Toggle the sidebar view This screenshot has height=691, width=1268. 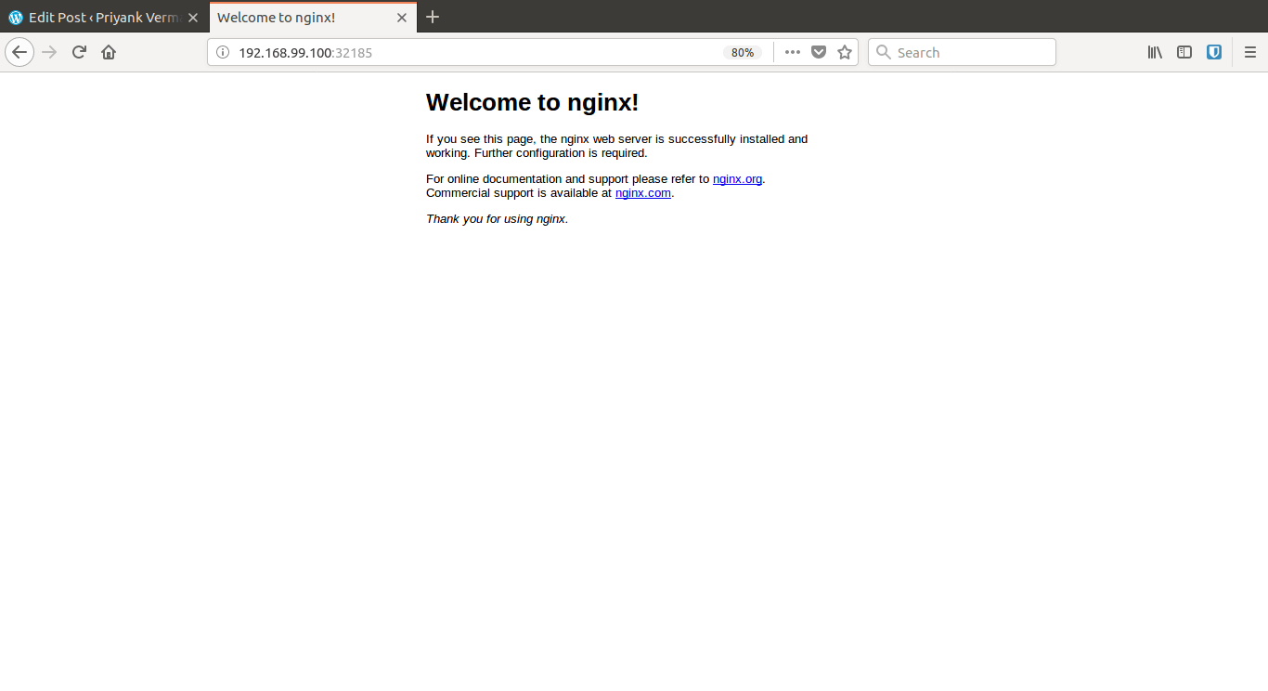pos(1184,52)
